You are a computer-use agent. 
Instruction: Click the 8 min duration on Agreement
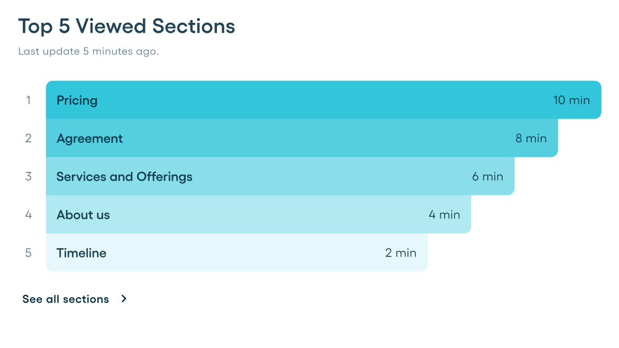(531, 139)
